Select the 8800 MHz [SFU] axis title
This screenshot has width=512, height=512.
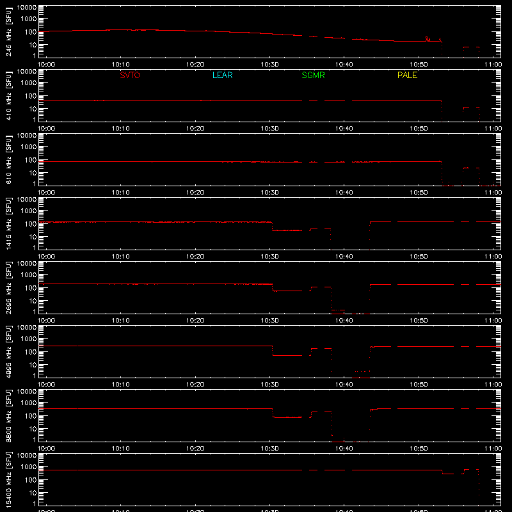(x=8, y=415)
